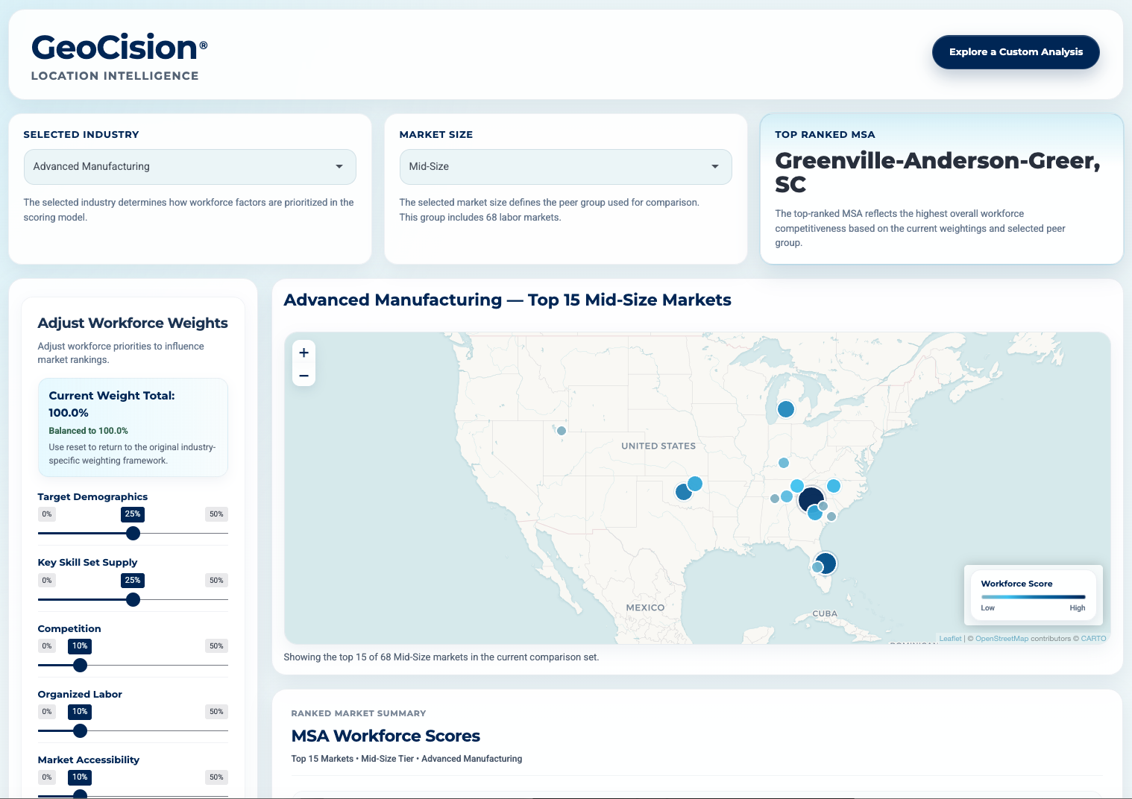This screenshot has height=799, width=1132.
Task: Click the LOCATION INTELLIGENCE tagline
Action: coord(115,76)
